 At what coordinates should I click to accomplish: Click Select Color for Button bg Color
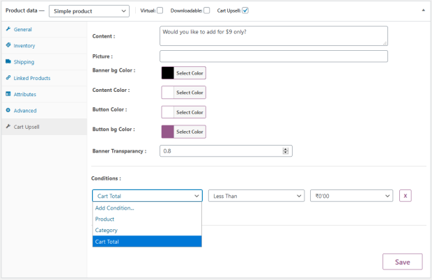tap(190, 132)
